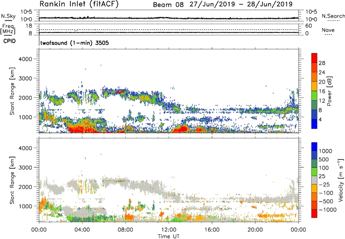345x239 pixels.
Task: Click the '3000' tick of the power panel
Action: coord(25,79)
